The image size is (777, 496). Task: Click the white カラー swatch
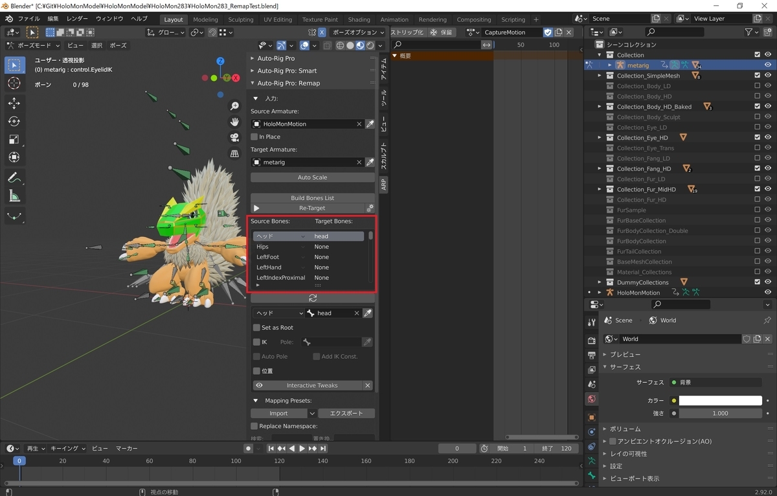point(720,401)
